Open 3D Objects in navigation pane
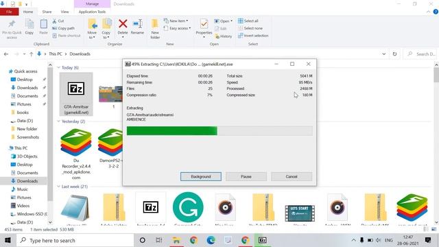 click(x=24, y=156)
